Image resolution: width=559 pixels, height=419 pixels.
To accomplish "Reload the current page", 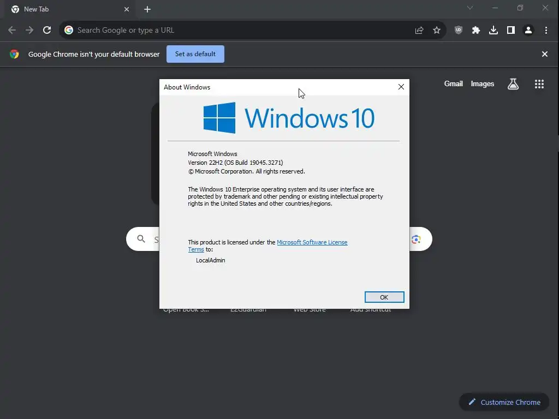I will click(47, 31).
